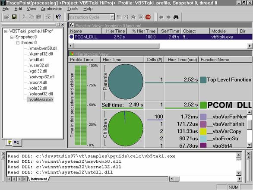Select the first tab icon below the tree panel
This screenshot has height=190, width=253.
click(9, 142)
